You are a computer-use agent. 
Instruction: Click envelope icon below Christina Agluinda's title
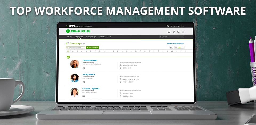click(x=84, y=96)
